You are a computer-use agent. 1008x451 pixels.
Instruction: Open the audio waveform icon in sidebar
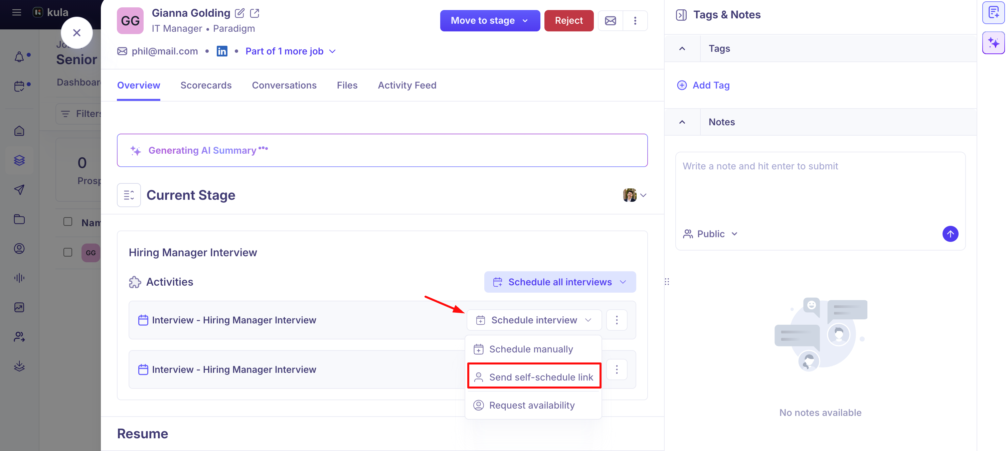tap(19, 278)
